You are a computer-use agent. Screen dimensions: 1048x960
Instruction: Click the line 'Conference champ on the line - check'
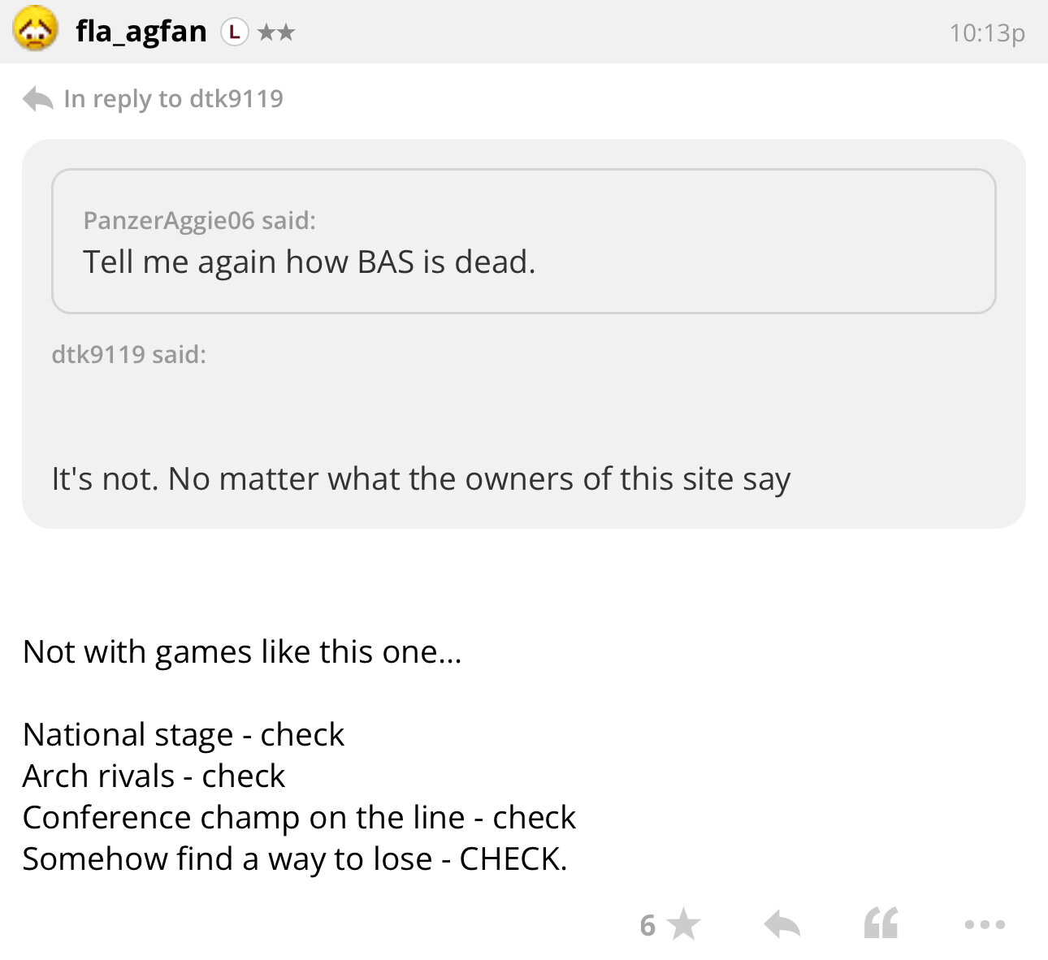coord(299,818)
